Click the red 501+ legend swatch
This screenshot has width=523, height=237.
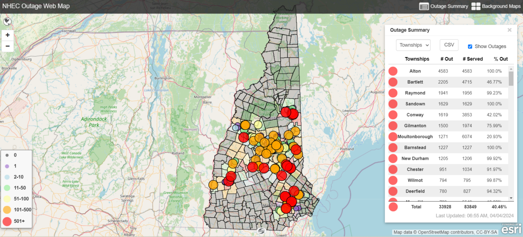click(7, 221)
